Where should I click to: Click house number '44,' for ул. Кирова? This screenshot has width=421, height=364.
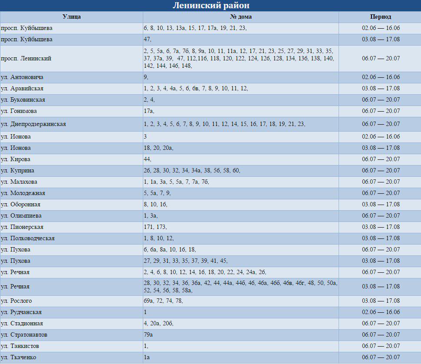[148, 159]
